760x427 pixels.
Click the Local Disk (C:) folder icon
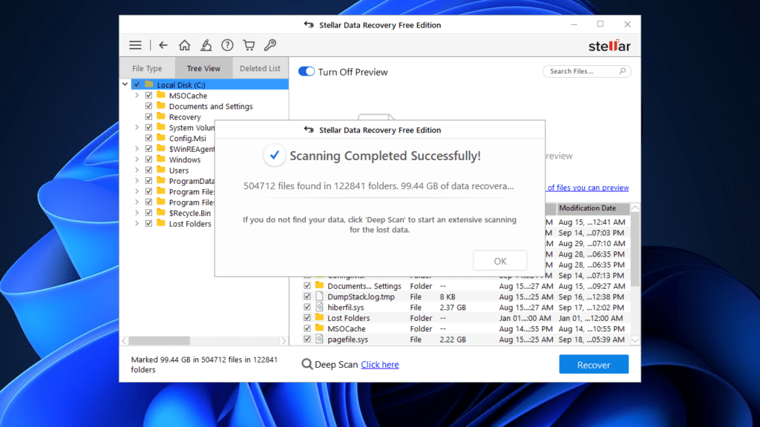(x=149, y=85)
